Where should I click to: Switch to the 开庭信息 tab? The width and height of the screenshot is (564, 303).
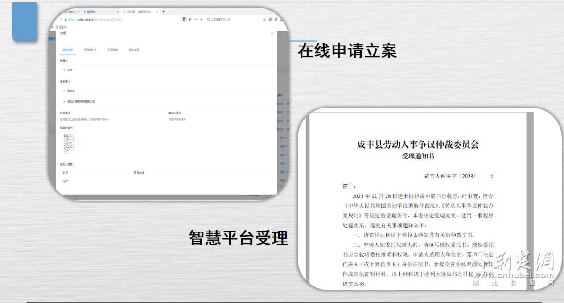[113, 50]
